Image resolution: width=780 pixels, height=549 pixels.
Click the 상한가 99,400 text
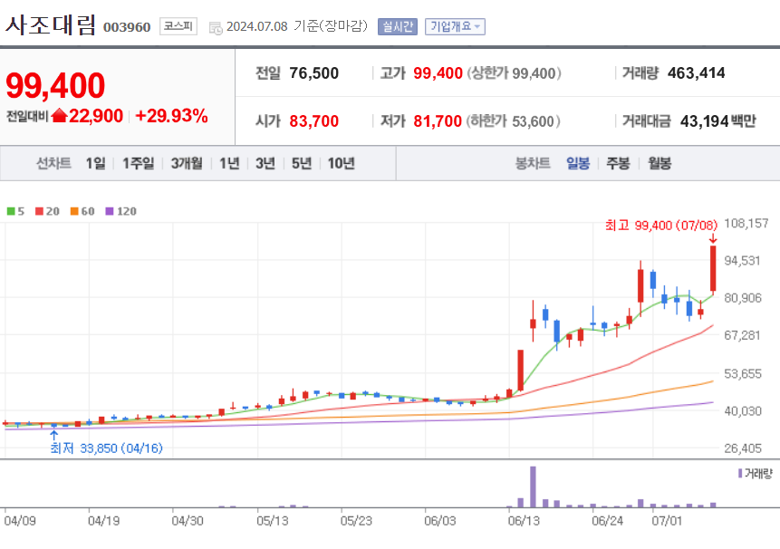point(514,73)
